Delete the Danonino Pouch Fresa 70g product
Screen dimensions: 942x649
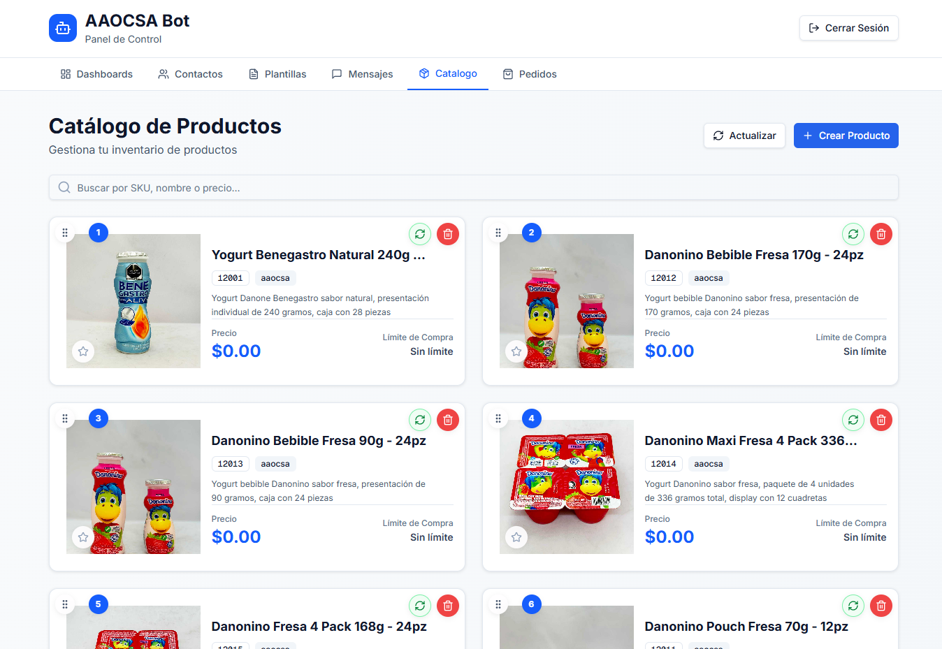click(x=881, y=606)
